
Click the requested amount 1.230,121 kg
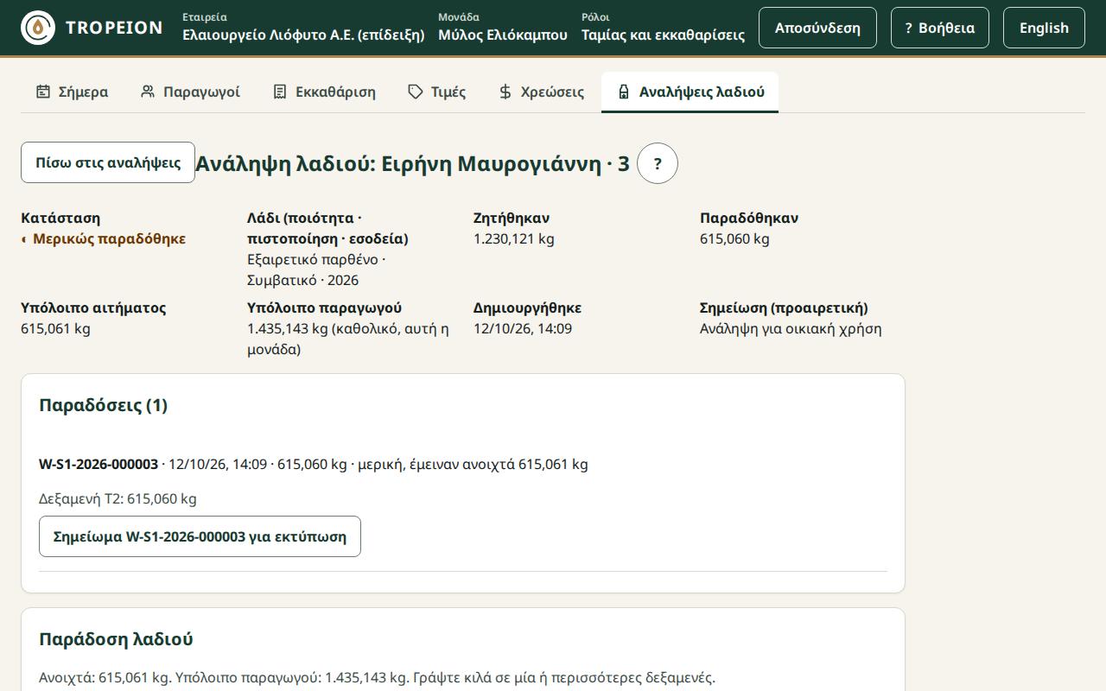click(x=514, y=238)
